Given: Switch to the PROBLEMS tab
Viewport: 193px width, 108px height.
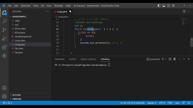Looking at the screenshot, I should [x=60, y=59].
